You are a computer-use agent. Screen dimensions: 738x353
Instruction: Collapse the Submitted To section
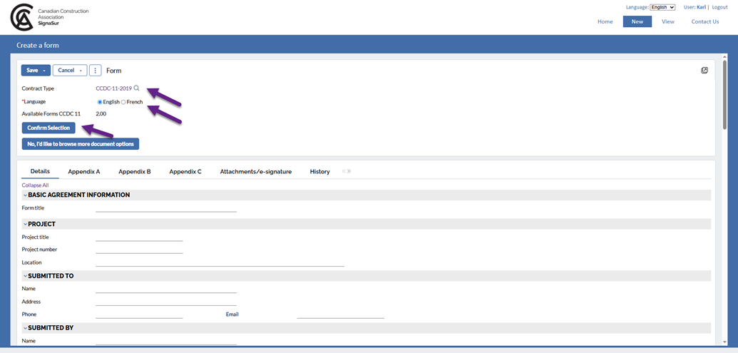(x=26, y=276)
